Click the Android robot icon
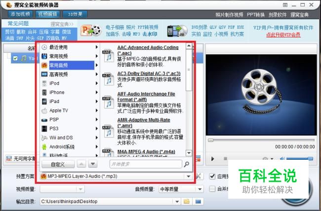Image resolution: width=321 pixels, height=211 pixels. 44,146
